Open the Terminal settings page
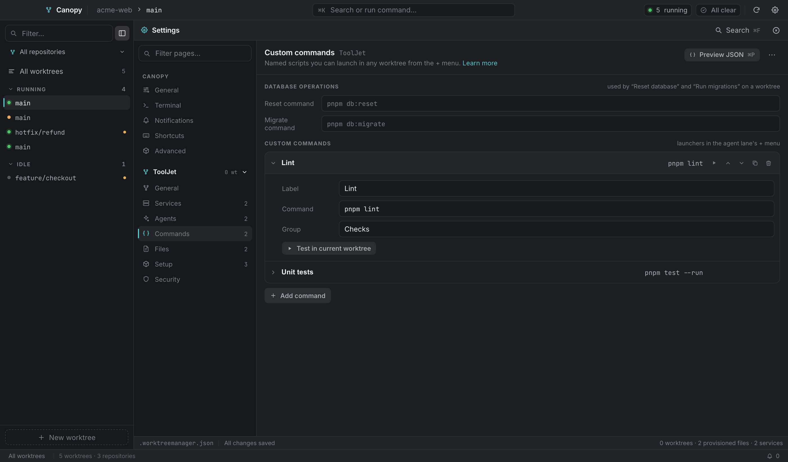 [195, 105]
